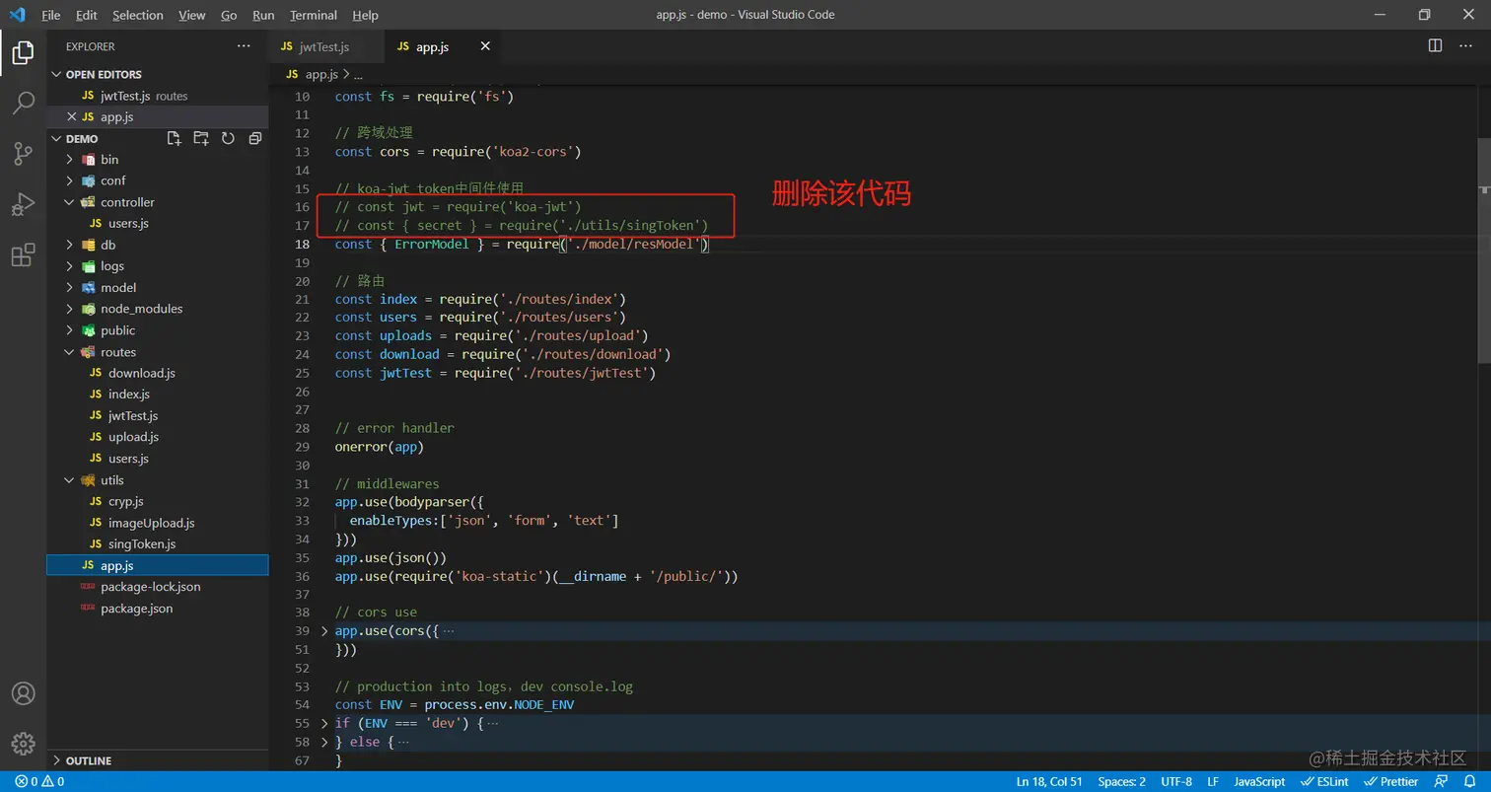Collapse all folders in explorer icon
Viewport: 1491px width, 792px height.
coord(254,139)
